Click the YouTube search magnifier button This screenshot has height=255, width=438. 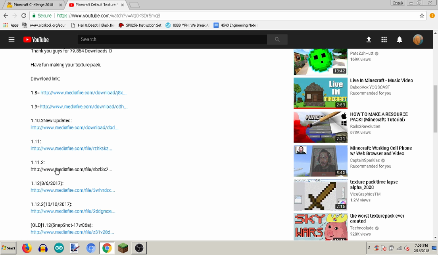click(x=277, y=39)
